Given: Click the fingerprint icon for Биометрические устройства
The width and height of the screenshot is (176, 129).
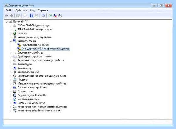Looking at the screenshot, I should (x=15, y=37).
